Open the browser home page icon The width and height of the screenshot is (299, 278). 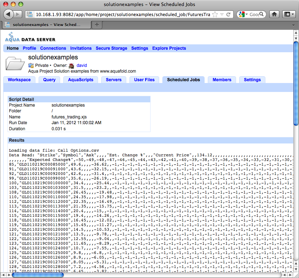274,14
